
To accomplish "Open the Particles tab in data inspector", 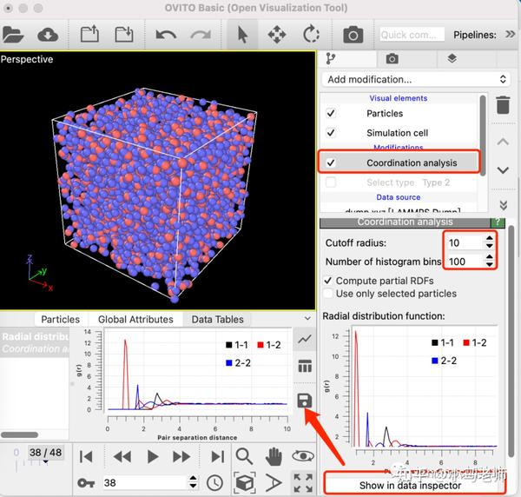I will click(61, 320).
